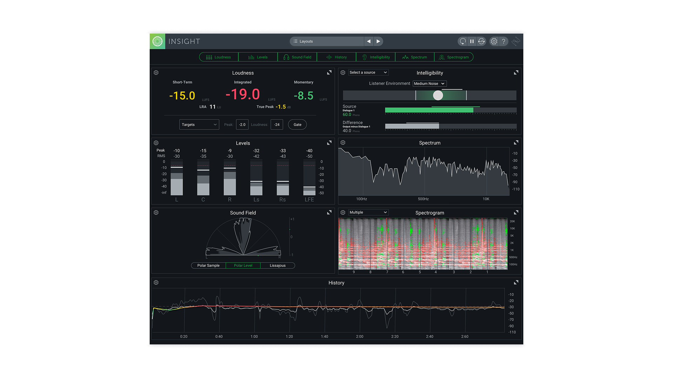Expand the Spectrum panel to full view
Viewport: 673px width, 378px height.
516,143
